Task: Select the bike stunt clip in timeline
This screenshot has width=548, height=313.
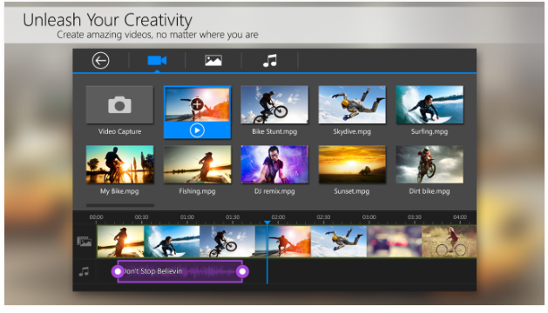Action: click(227, 242)
